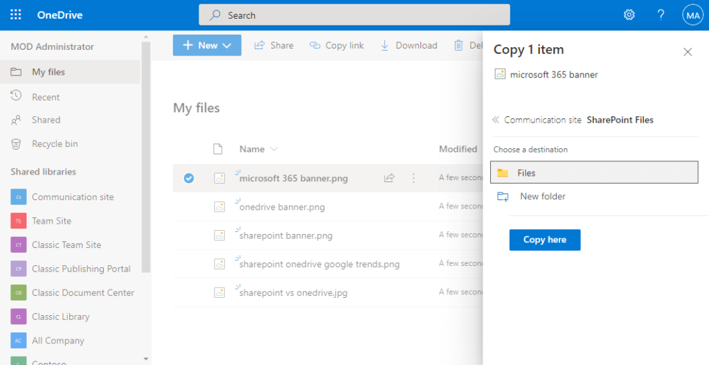This screenshot has width=709, height=365.
Task: Open All Company shared library
Action: 58,341
